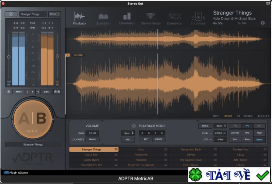Open the Sync playback mode dropdown
The image size is (272, 184).
[x=128, y=133]
